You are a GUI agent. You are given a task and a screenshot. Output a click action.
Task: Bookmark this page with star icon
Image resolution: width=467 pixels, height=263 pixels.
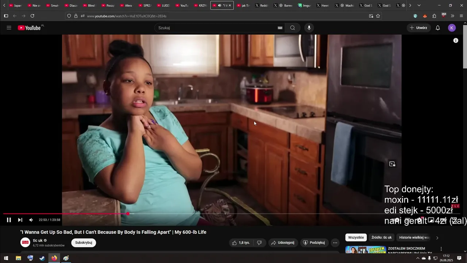tap(378, 16)
